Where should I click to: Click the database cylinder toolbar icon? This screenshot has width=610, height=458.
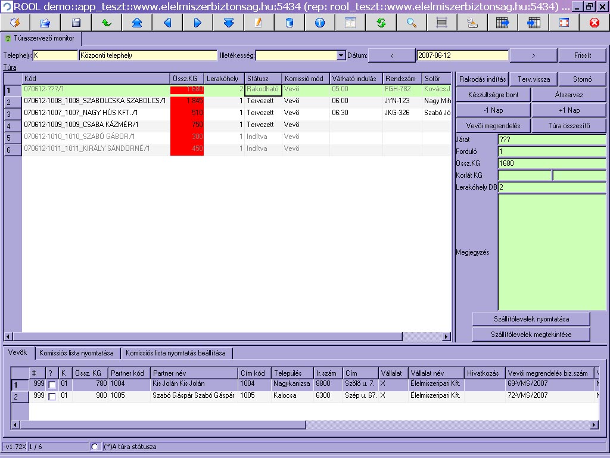(x=290, y=23)
